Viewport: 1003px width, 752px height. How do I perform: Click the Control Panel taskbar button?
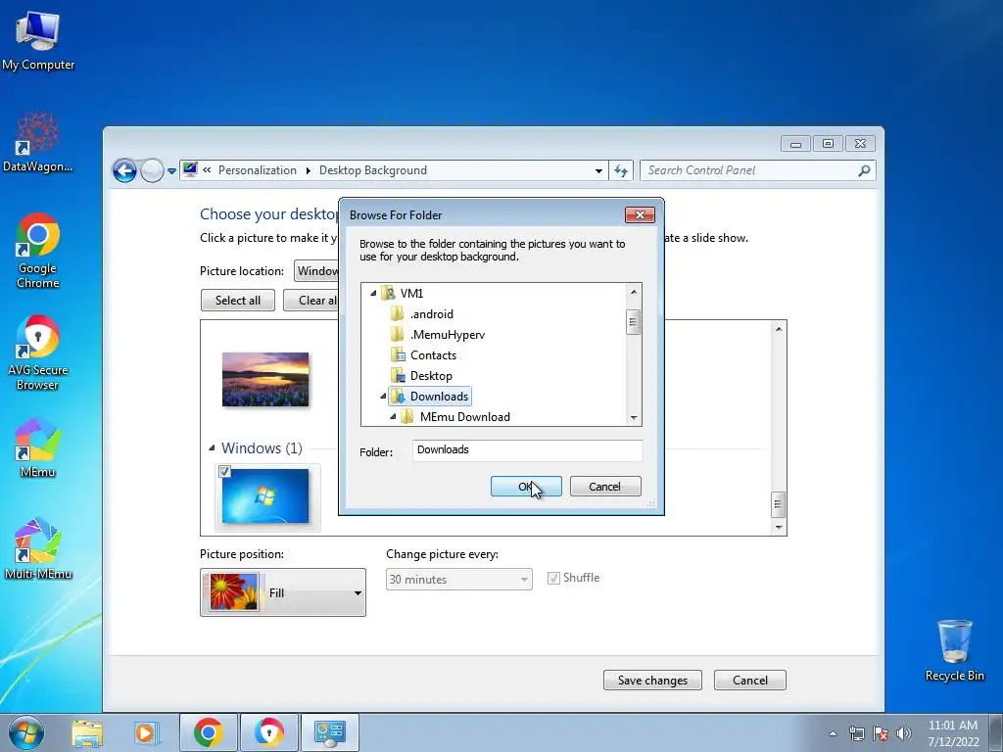point(330,732)
